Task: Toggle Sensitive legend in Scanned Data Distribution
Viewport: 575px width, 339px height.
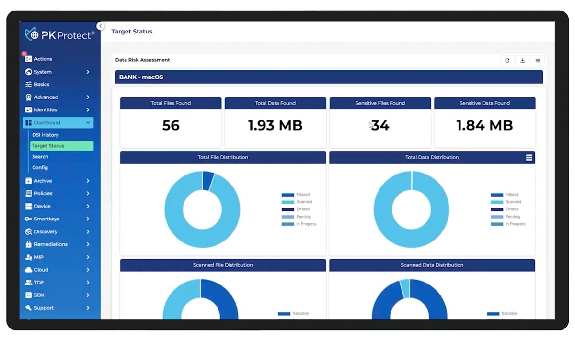Action: pyautogui.click(x=503, y=314)
